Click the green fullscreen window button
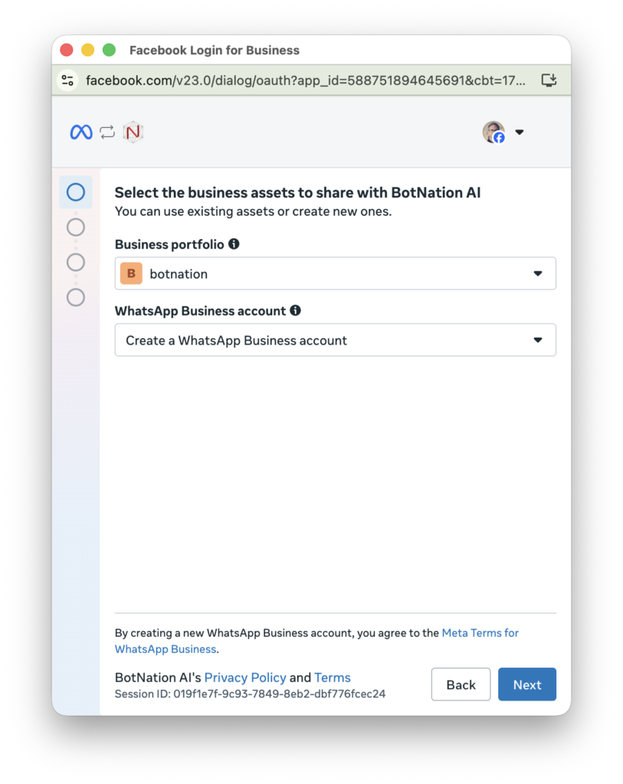Viewport: 623px width, 784px height. point(109,50)
